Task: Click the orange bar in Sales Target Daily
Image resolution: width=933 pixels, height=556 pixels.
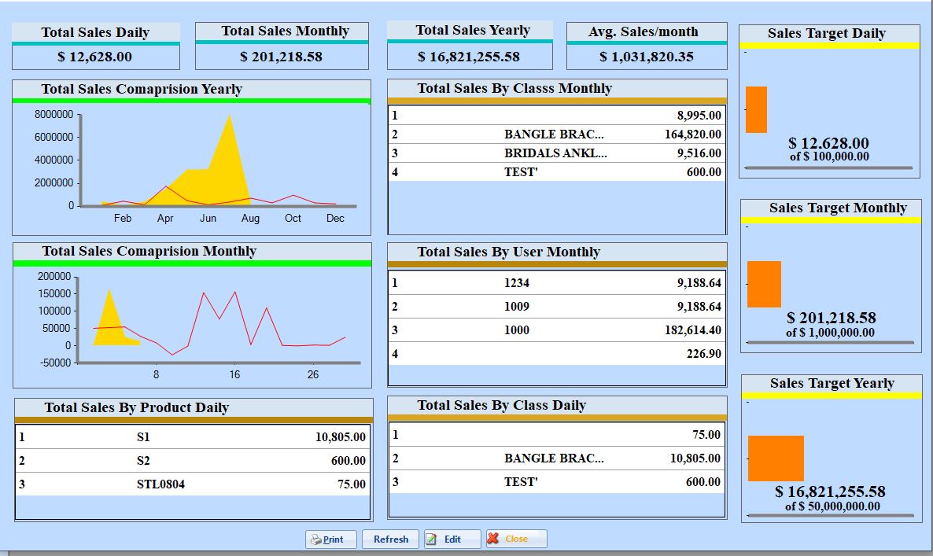Action: click(756, 109)
